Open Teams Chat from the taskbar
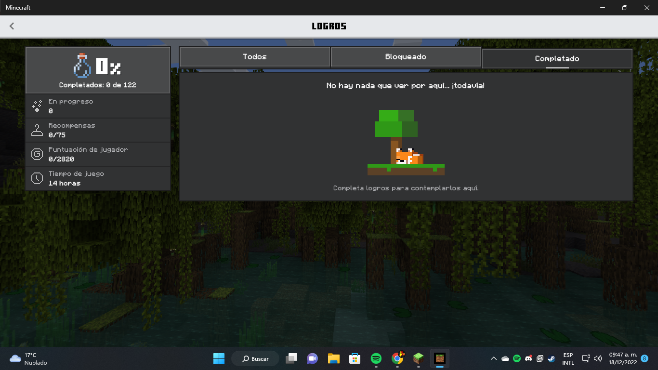Image resolution: width=658 pixels, height=370 pixels. [x=313, y=358]
